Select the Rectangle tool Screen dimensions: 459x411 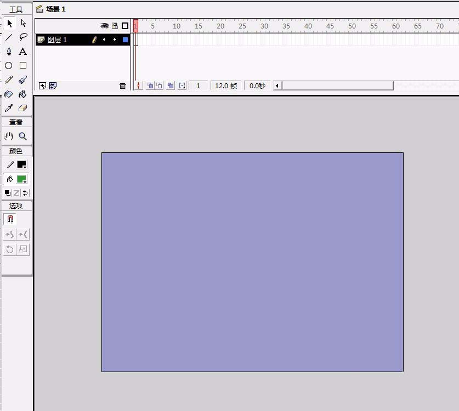[x=23, y=65]
